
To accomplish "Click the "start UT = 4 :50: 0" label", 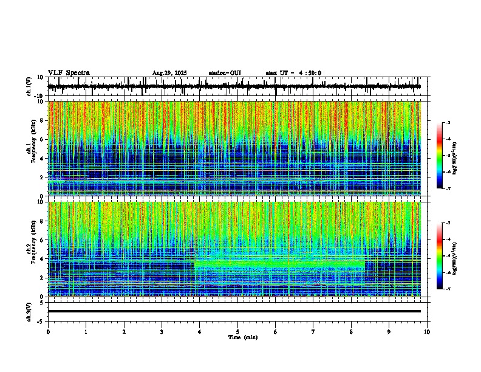I will (293, 73).
